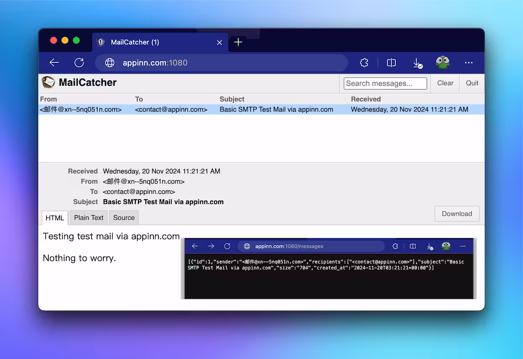Viewport: 523px width, 359px height.
Task: Switch to the Source tab
Action: coord(124,218)
